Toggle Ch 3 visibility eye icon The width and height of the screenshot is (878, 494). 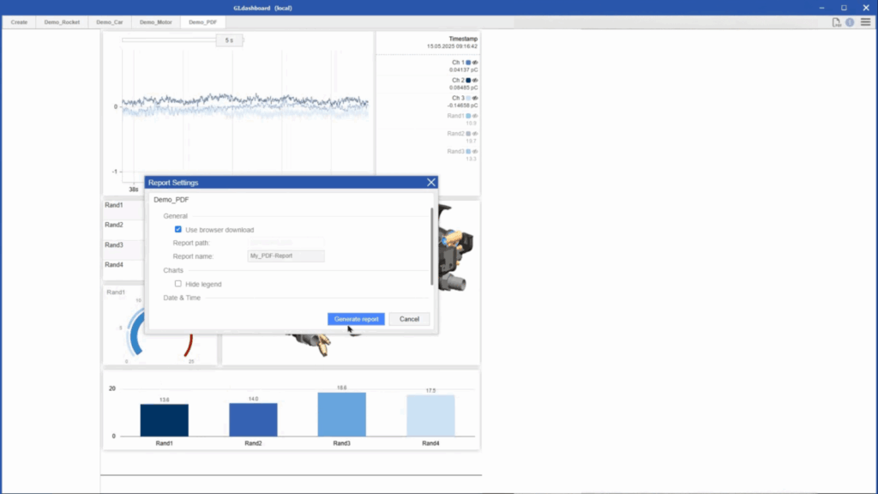pyautogui.click(x=475, y=99)
